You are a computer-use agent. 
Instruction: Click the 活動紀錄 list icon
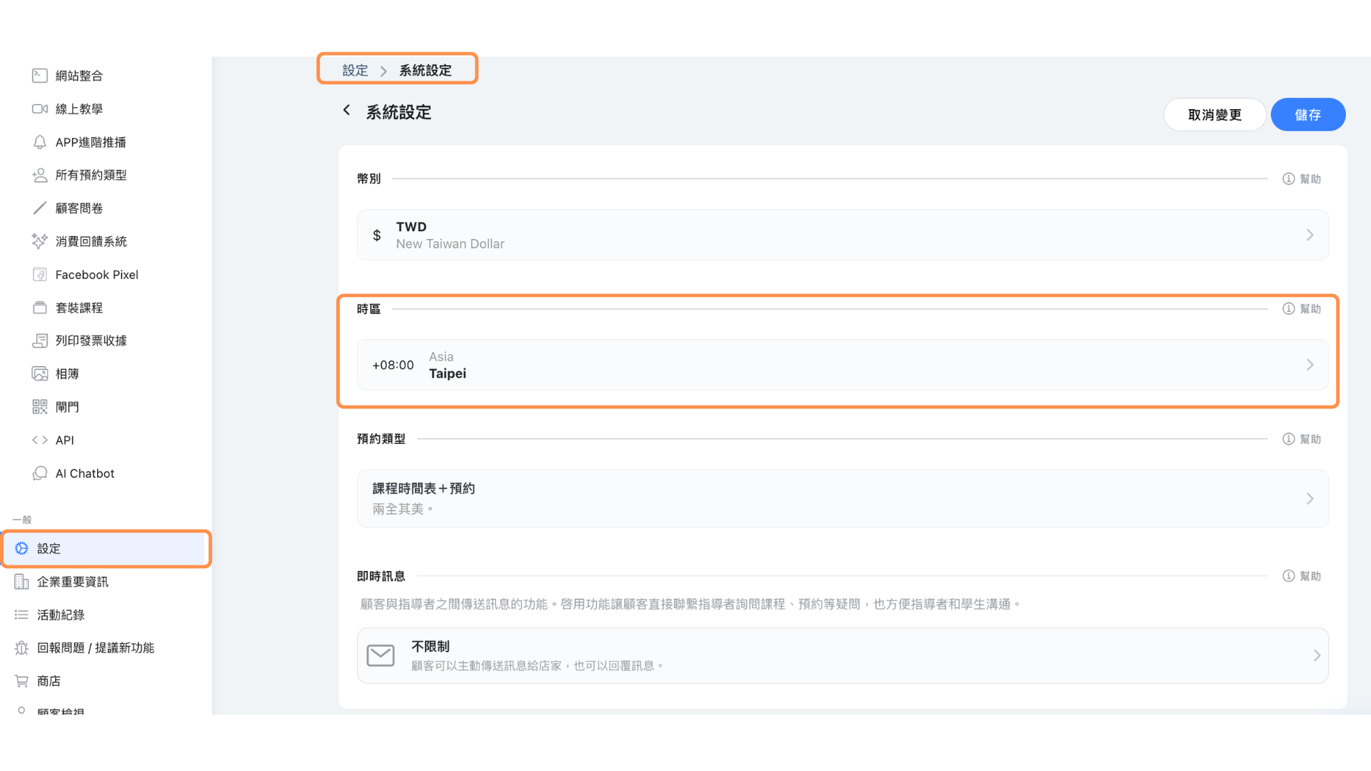click(x=21, y=615)
